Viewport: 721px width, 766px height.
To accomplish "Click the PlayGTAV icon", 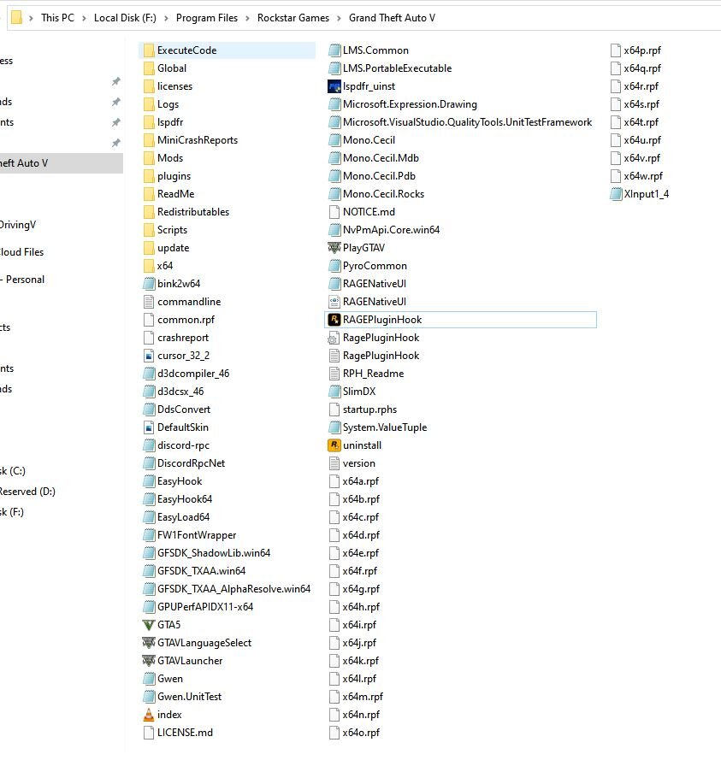I will click(334, 248).
